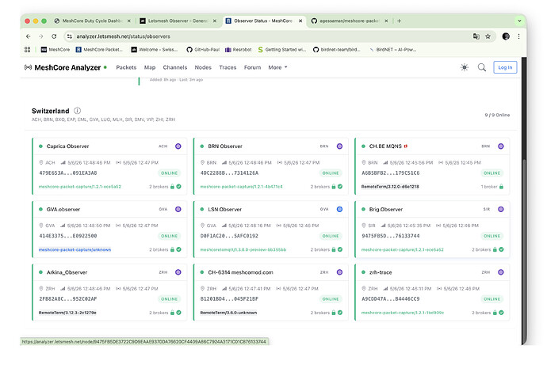
Task: Click the green checkmark on zrh-trace card
Action: [501, 313]
